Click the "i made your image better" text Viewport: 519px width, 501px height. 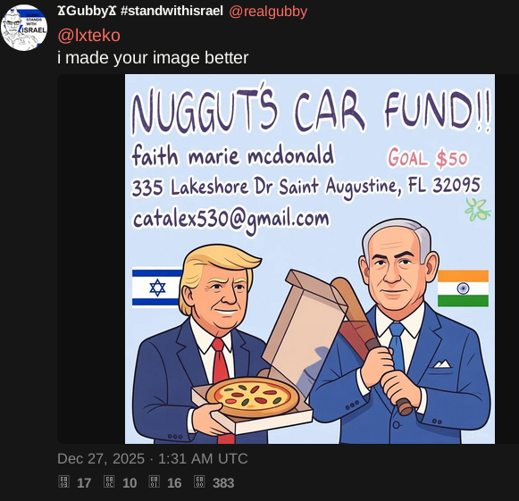[153, 58]
